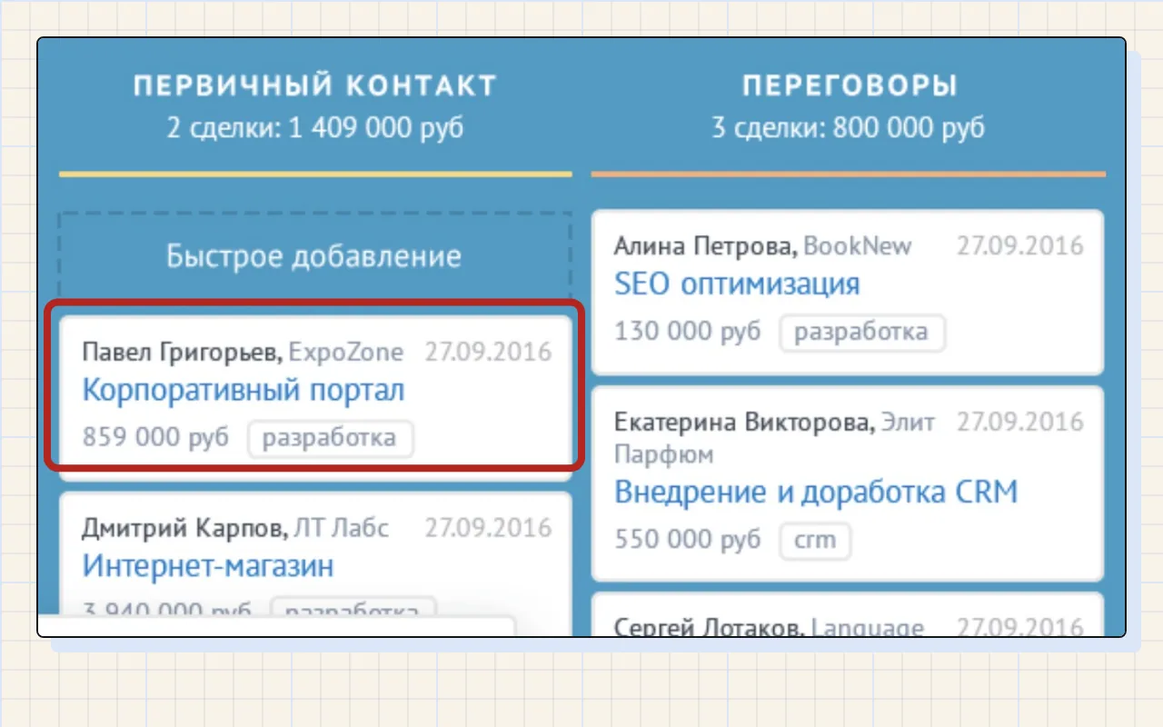
Task: Click company name BookNew
Action: coord(858,246)
